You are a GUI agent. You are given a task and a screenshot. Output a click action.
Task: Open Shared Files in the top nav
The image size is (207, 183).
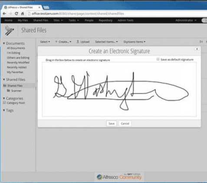tap(41, 20)
